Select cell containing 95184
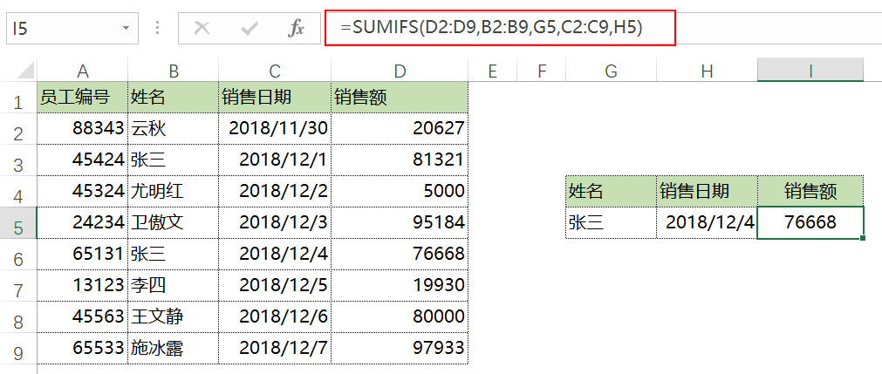 pyautogui.click(x=400, y=223)
